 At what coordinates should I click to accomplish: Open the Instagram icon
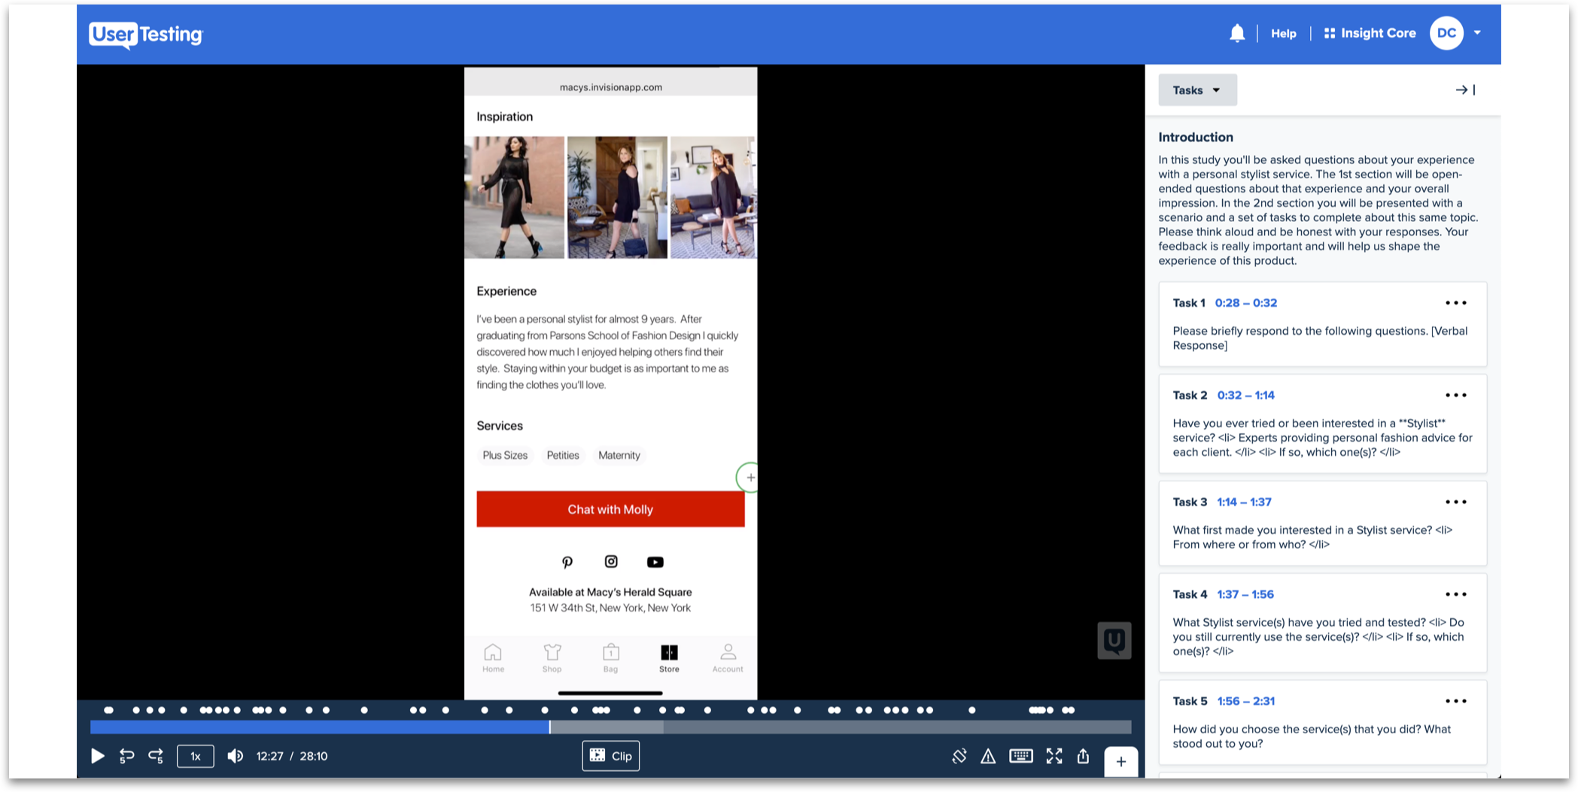point(611,562)
